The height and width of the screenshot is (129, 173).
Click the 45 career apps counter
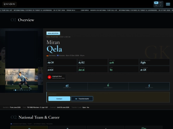click(67, 86)
